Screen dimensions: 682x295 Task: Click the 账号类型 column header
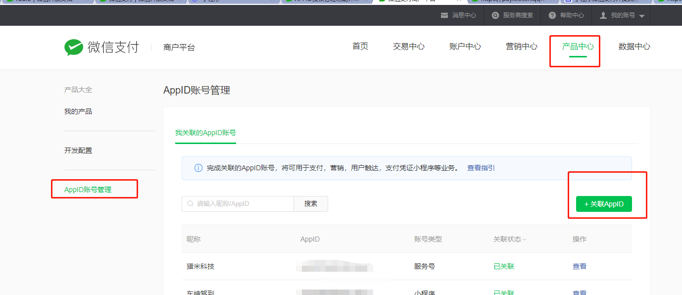[428, 239]
